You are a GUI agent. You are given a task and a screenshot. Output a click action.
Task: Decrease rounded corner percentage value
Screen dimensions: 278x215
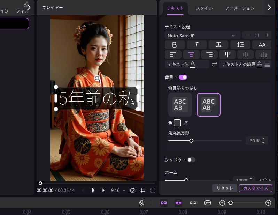pos(263,142)
